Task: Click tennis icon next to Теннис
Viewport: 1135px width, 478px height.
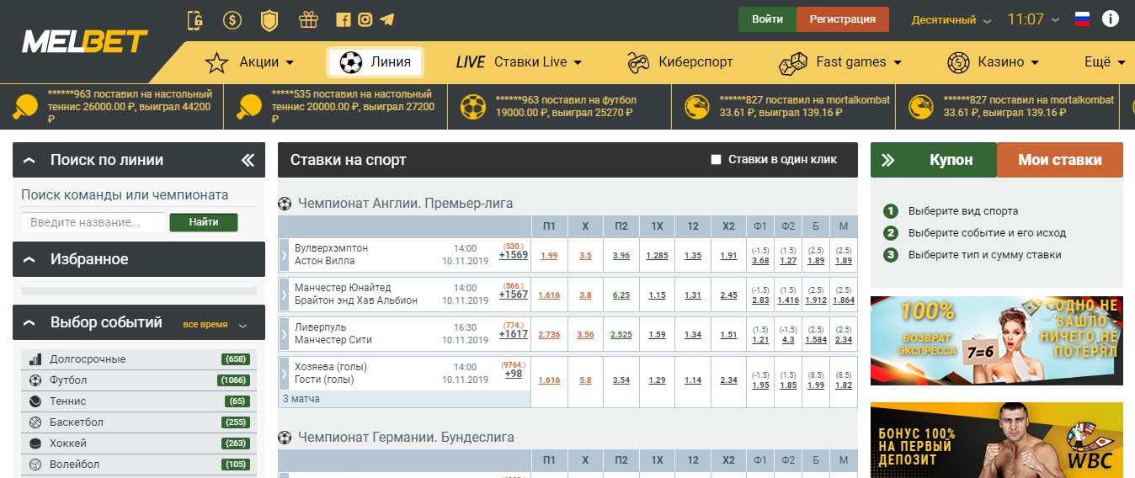Action: [35, 401]
